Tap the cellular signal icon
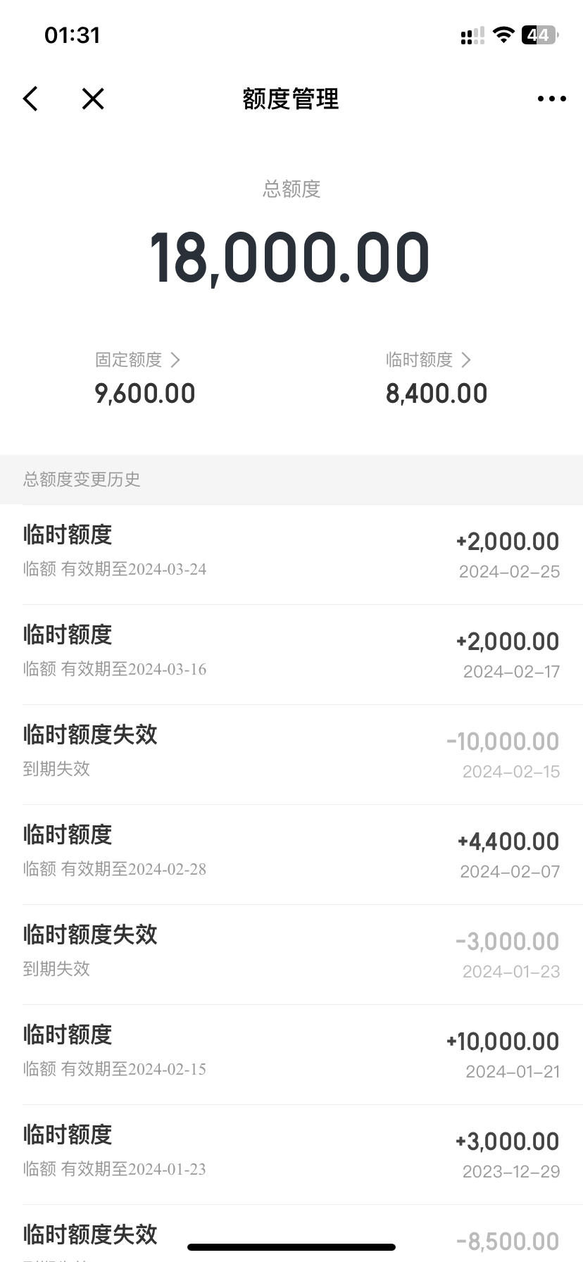Viewport: 583px width, 1262px height. [x=472, y=35]
